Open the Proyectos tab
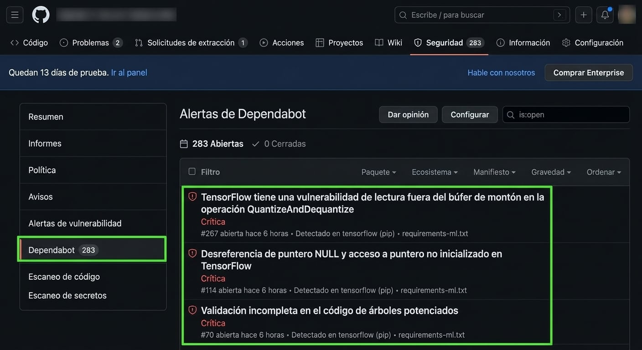Image resolution: width=642 pixels, height=350 pixels. 340,42
